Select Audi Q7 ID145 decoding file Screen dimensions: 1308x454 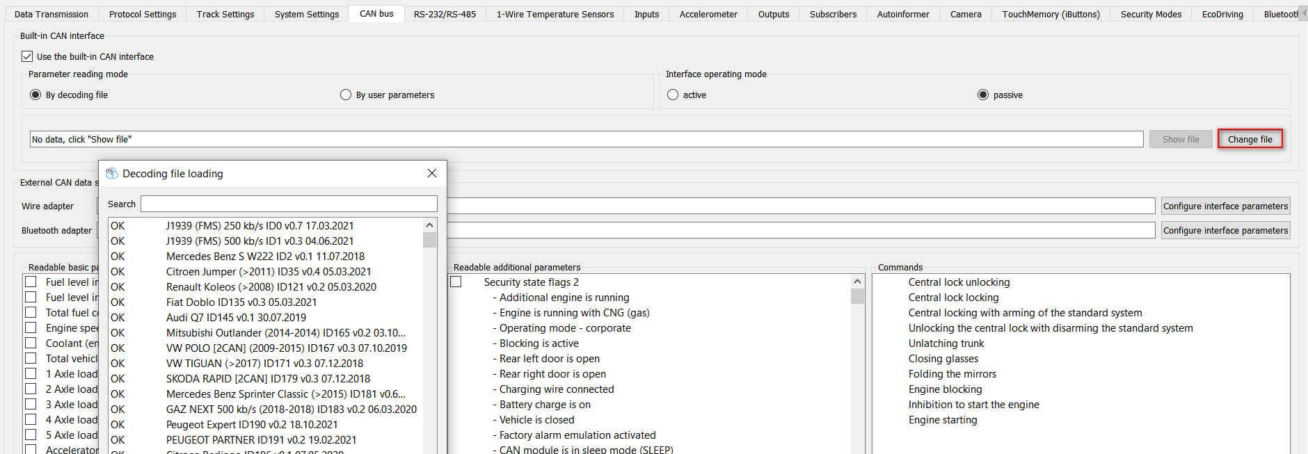pyautogui.click(x=236, y=317)
